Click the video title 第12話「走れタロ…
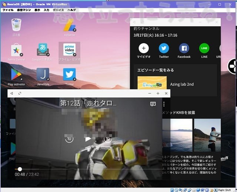 (89, 103)
